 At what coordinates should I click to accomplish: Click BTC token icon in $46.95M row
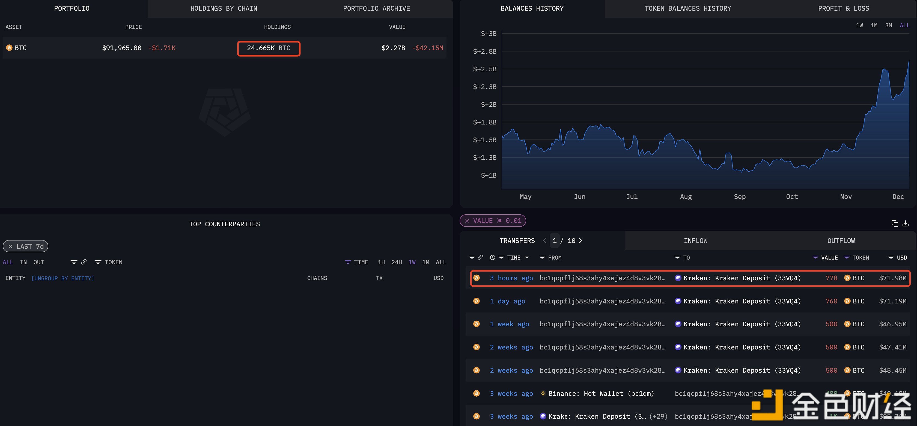click(848, 324)
